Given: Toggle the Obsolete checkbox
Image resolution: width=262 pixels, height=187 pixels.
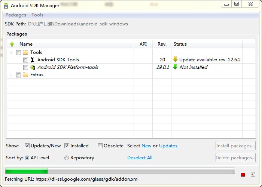Looking at the screenshot, I should click(100, 146).
